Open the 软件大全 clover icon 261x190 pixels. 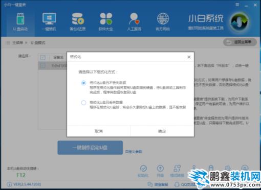click(106, 19)
